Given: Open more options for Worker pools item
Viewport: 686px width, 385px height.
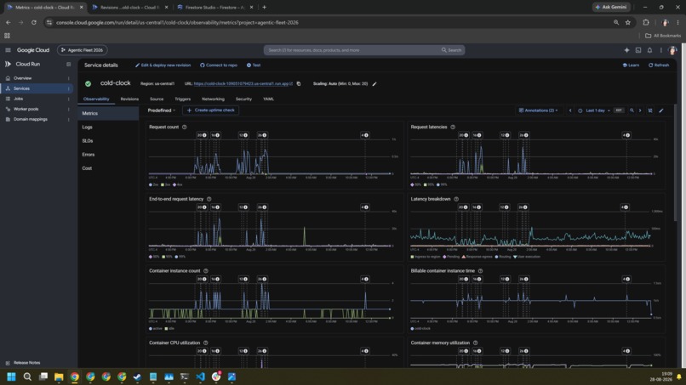Looking at the screenshot, I should coord(68,110).
